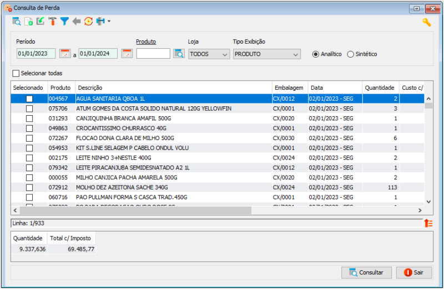Check the box for MOLHO DEZ AZEITONA row
The width and height of the screenshot is (444, 289).
point(29,188)
